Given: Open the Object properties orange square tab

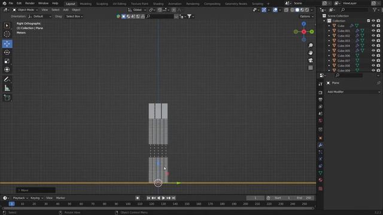Looking at the screenshot, I should pos(321,138).
